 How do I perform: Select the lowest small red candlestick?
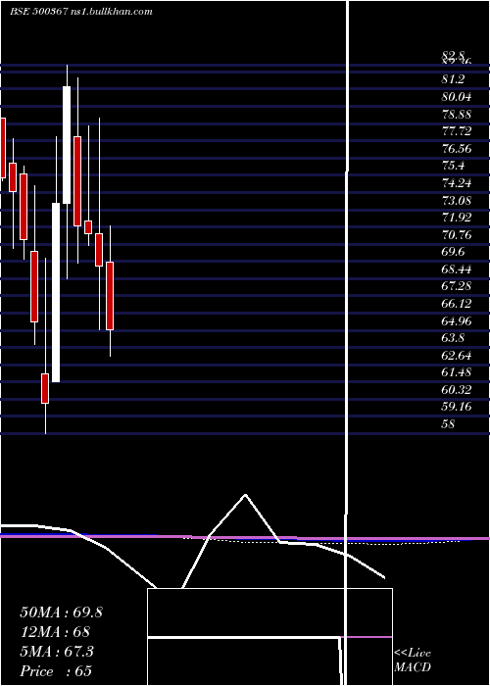[x=45, y=388]
